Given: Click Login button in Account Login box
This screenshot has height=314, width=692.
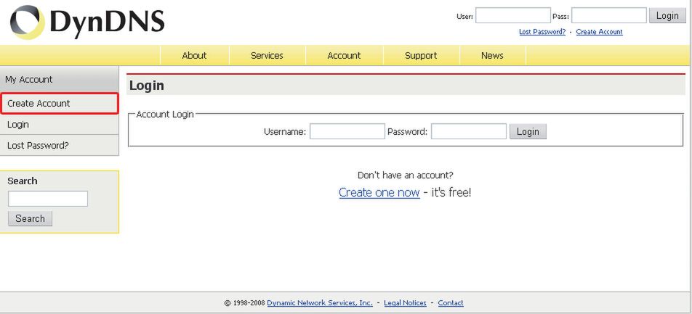Looking at the screenshot, I should click(x=528, y=131).
